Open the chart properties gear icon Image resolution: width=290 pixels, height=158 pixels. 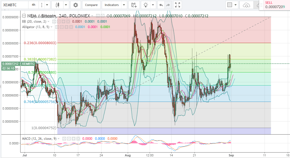[76, 5]
